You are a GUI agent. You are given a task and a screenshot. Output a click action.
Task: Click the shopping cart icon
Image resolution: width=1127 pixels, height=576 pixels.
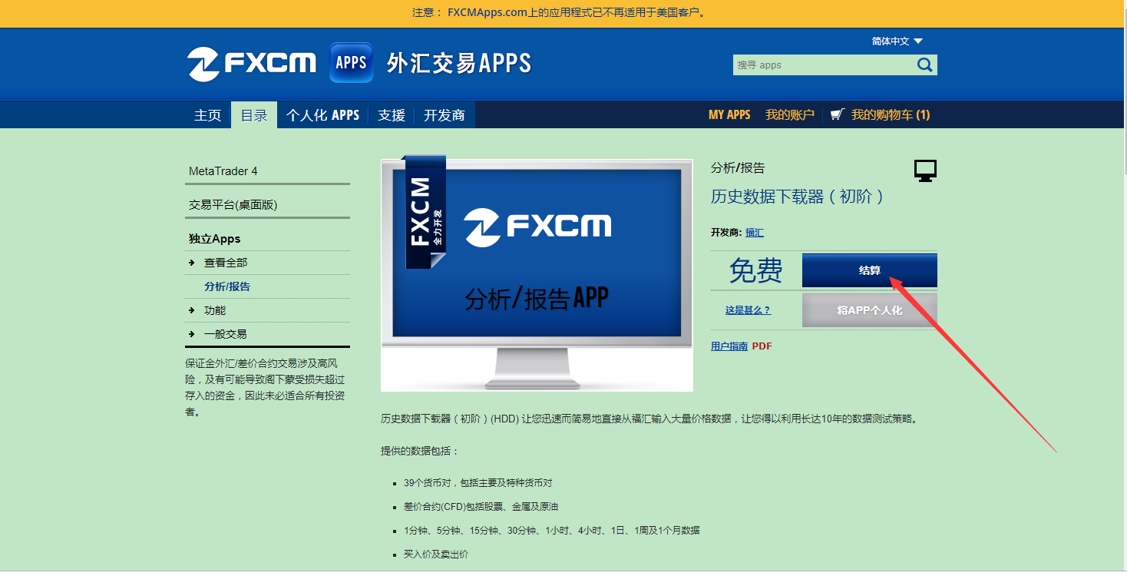[x=838, y=114]
